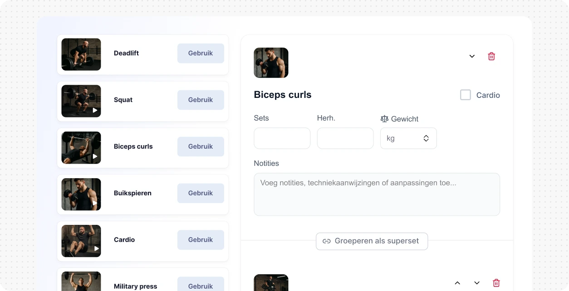Delete the Biceps curls exercise with trash icon
Screen dimensions: 569x291
coord(491,56)
